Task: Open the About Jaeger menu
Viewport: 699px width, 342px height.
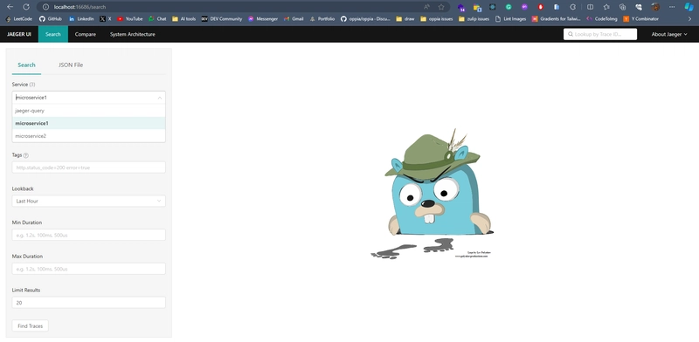Action: click(x=669, y=34)
